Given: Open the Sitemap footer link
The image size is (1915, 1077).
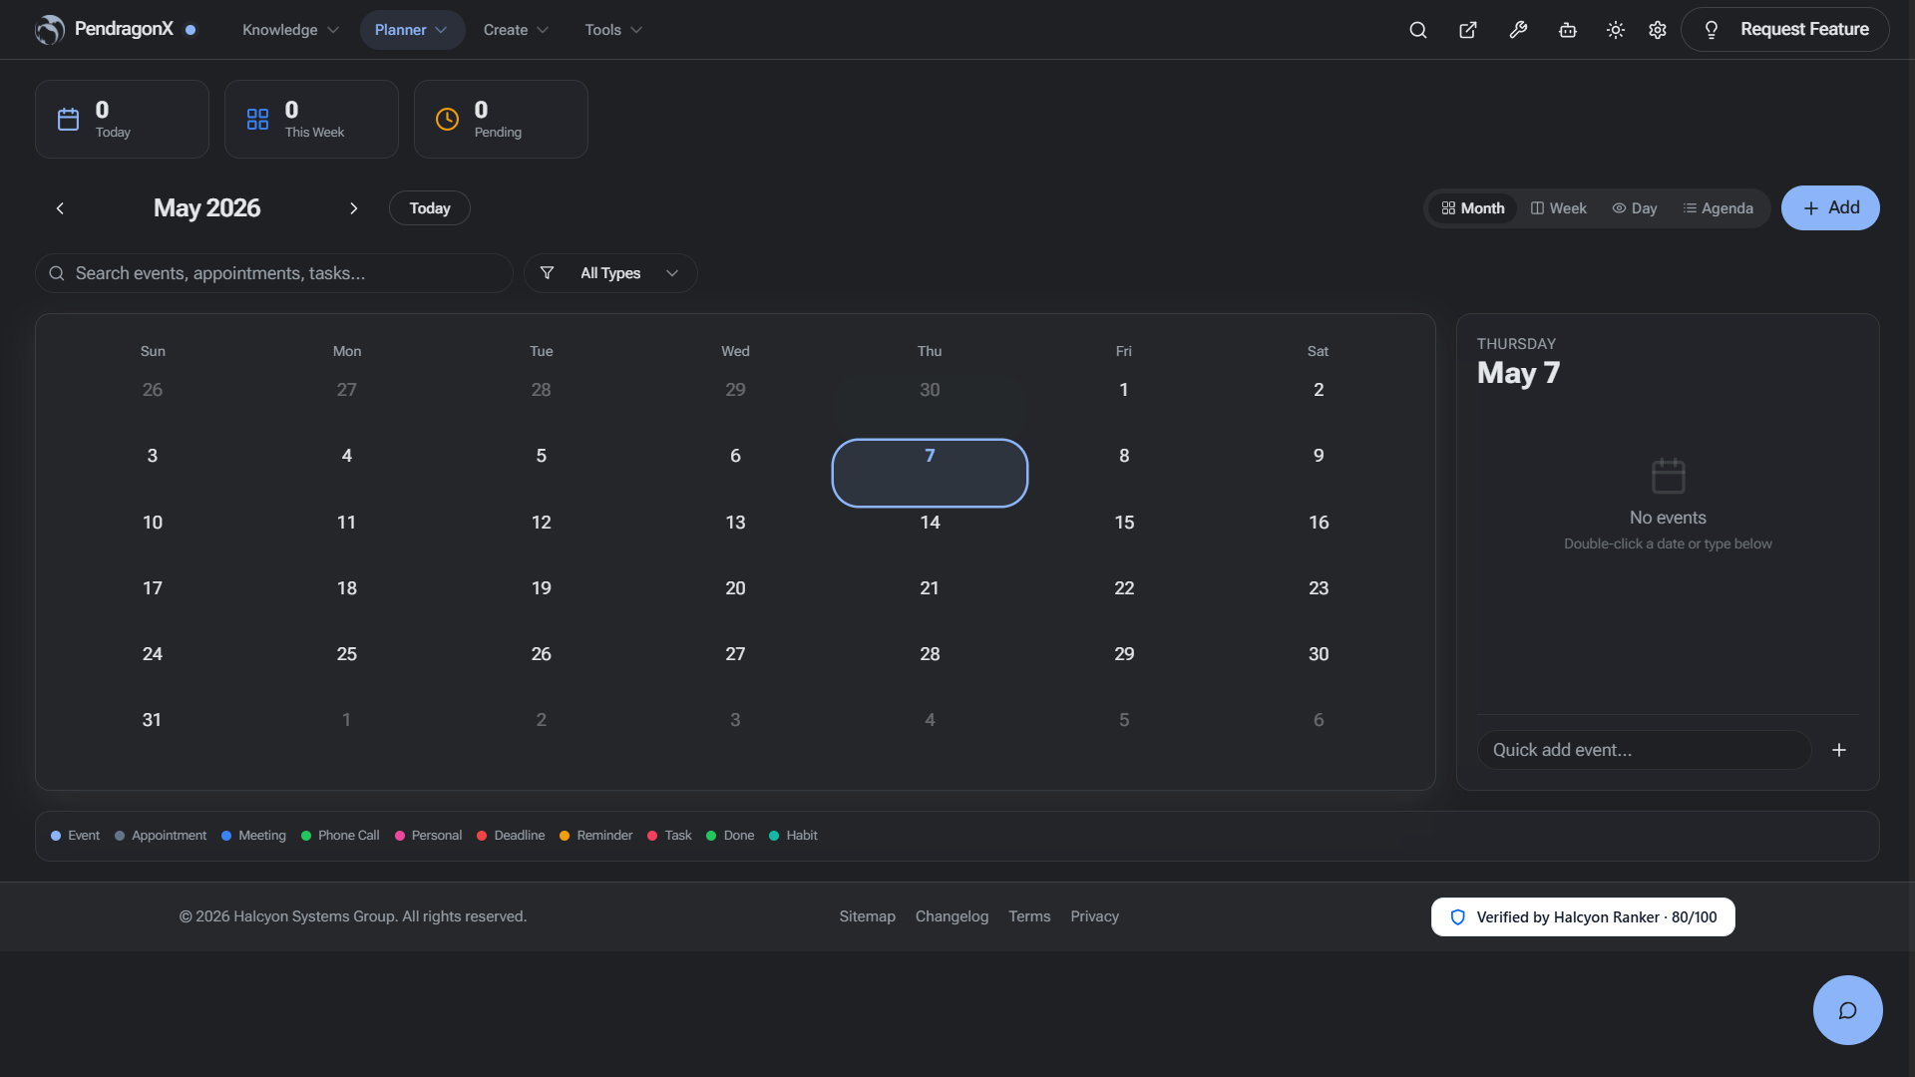Looking at the screenshot, I should pyautogui.click(x=867, y=916).
